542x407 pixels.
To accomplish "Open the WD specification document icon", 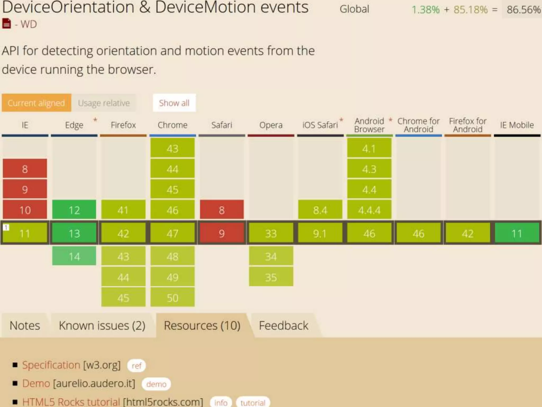I will click(6, 24).
